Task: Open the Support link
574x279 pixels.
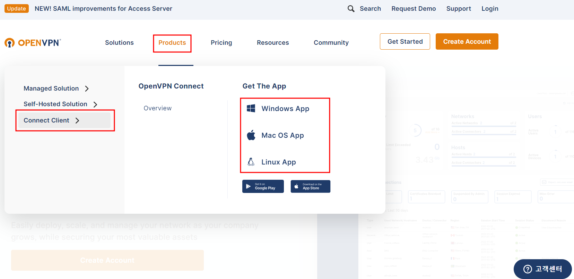Action: click(459, 9)
